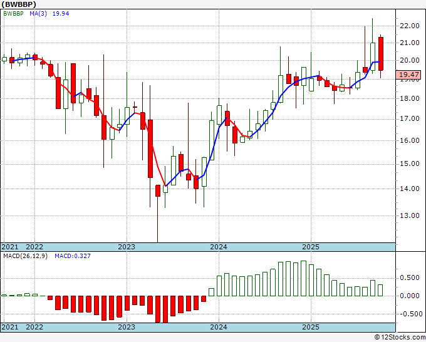This screenshot has width=426, height=342.
Task: Click the latest red candlestick near 21.00
Action: coord(381,54)
